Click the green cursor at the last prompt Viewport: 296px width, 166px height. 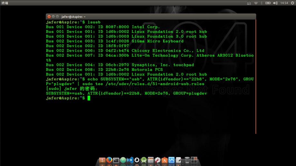click(x=89, y=98)
